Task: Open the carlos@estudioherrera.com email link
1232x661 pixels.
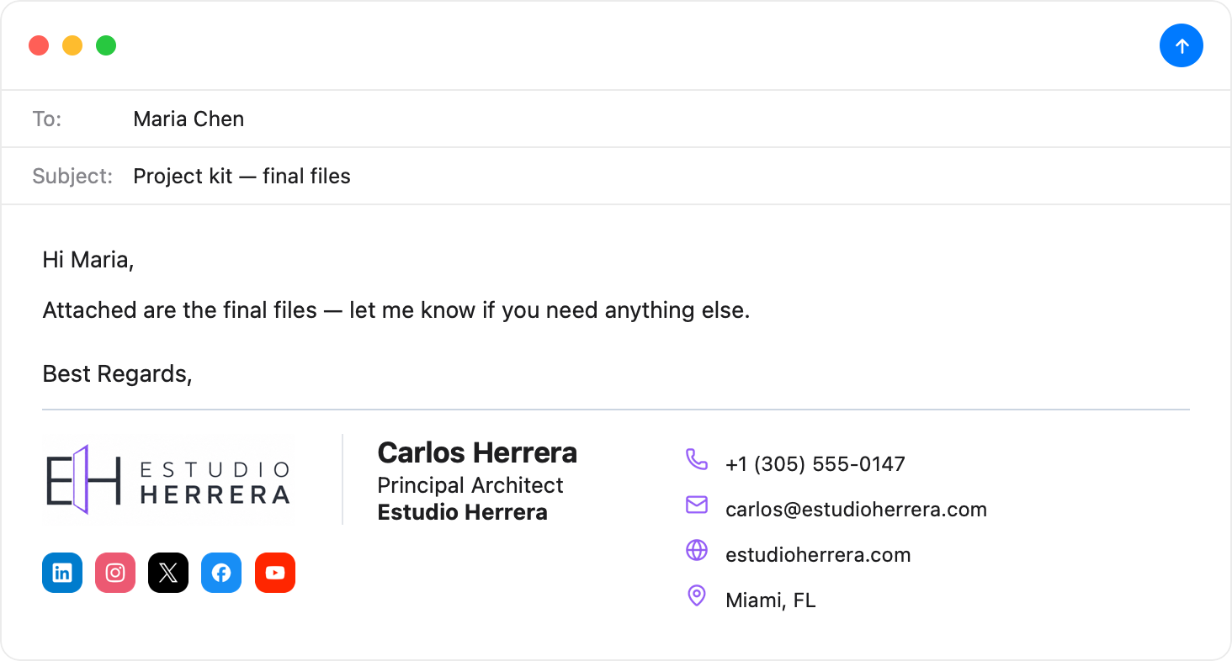Action: (x=856, y=509)
